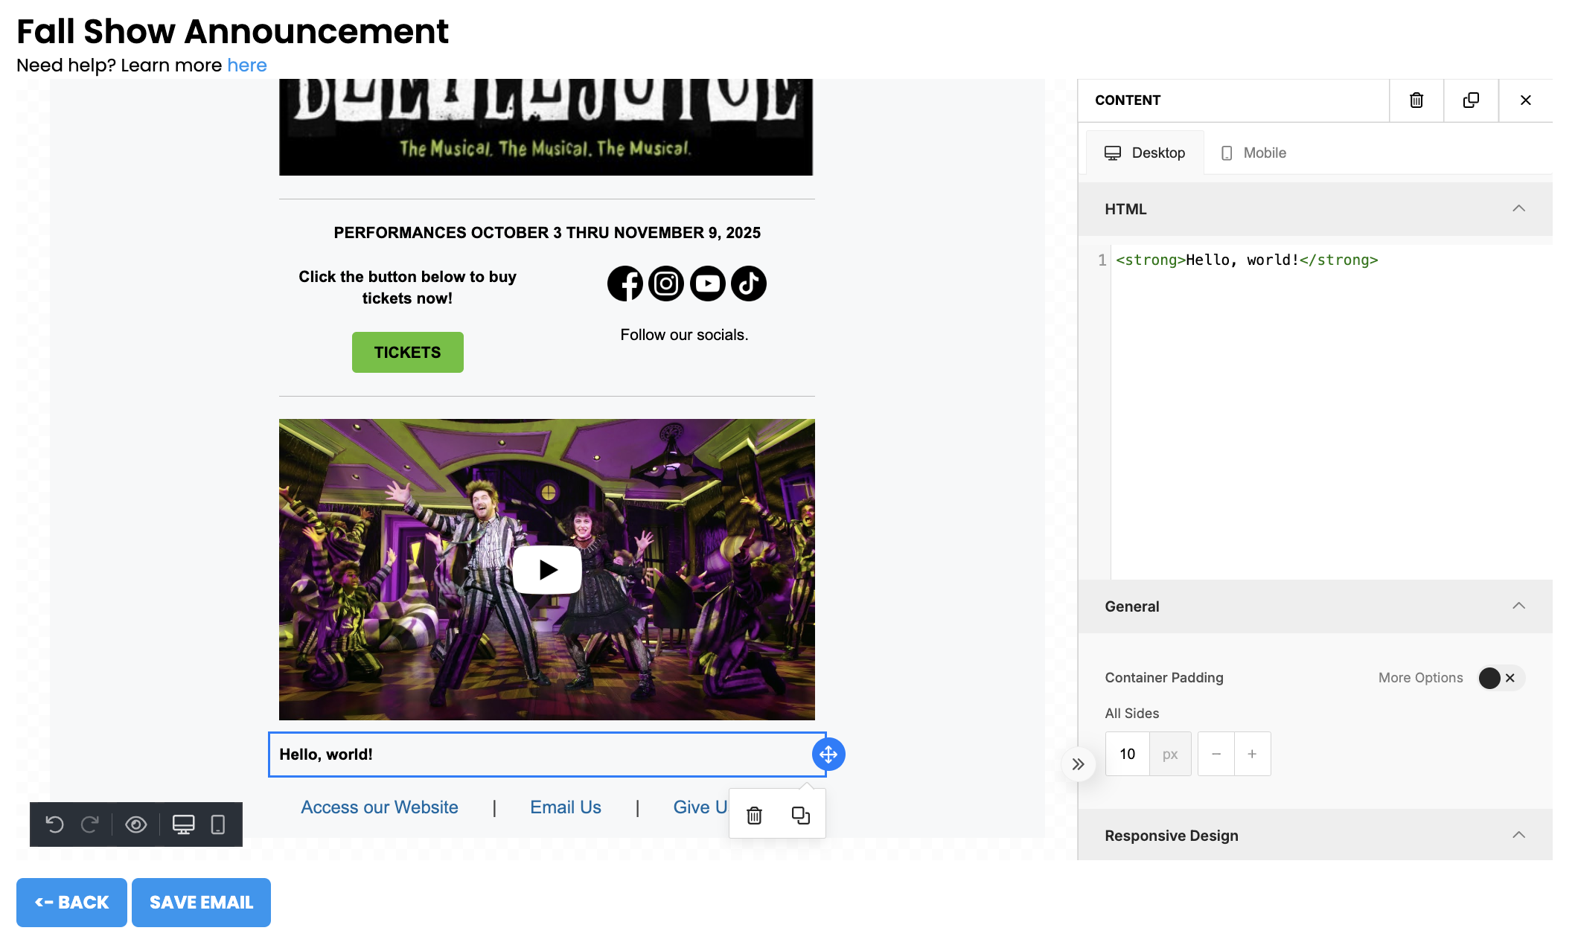Click the redo arrow icon

click(x=90, y=824)
